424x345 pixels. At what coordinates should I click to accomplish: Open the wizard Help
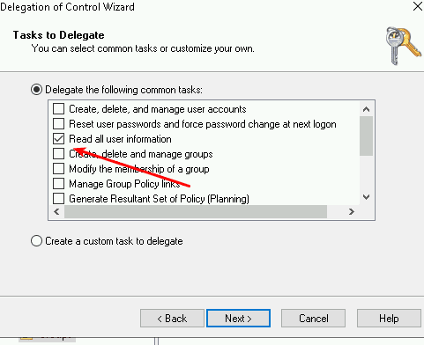(389, 318)
